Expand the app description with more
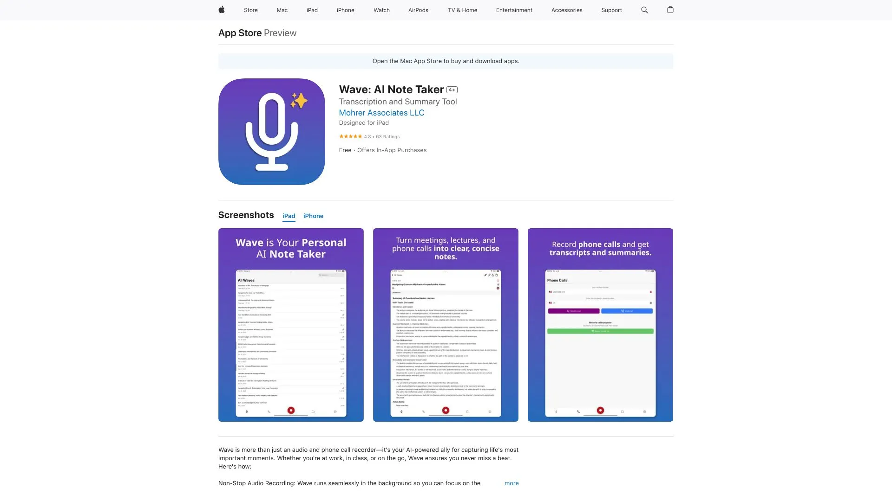 (511, 483)
